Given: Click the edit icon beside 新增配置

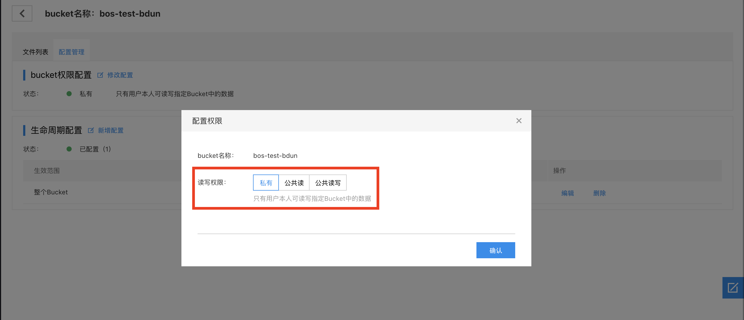Looking at the screenshot, I should pyautogui.click(x=91, y=130).
